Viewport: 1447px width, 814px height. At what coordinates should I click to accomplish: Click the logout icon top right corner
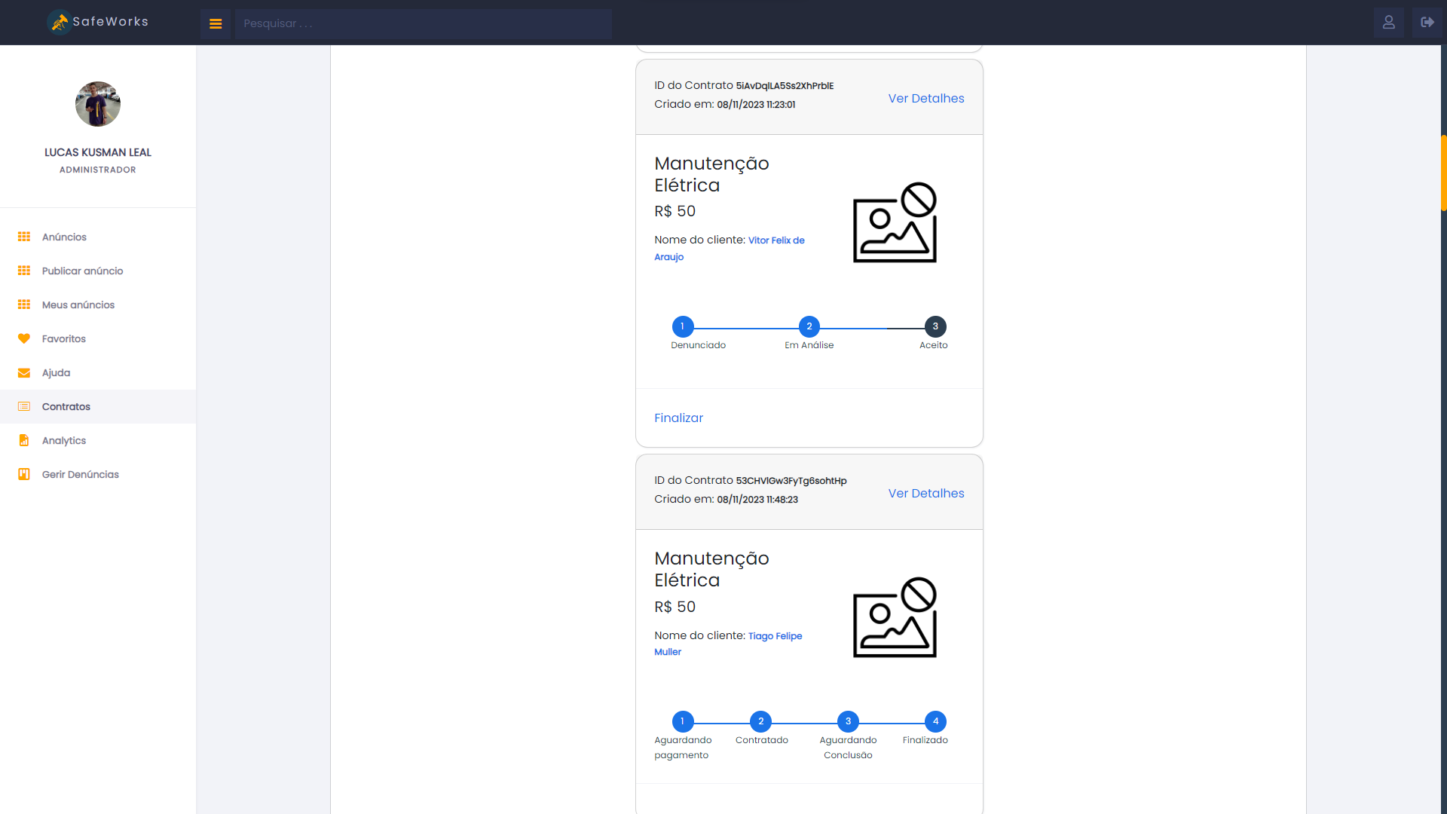pyautogui.click(x=1427, y=22)
